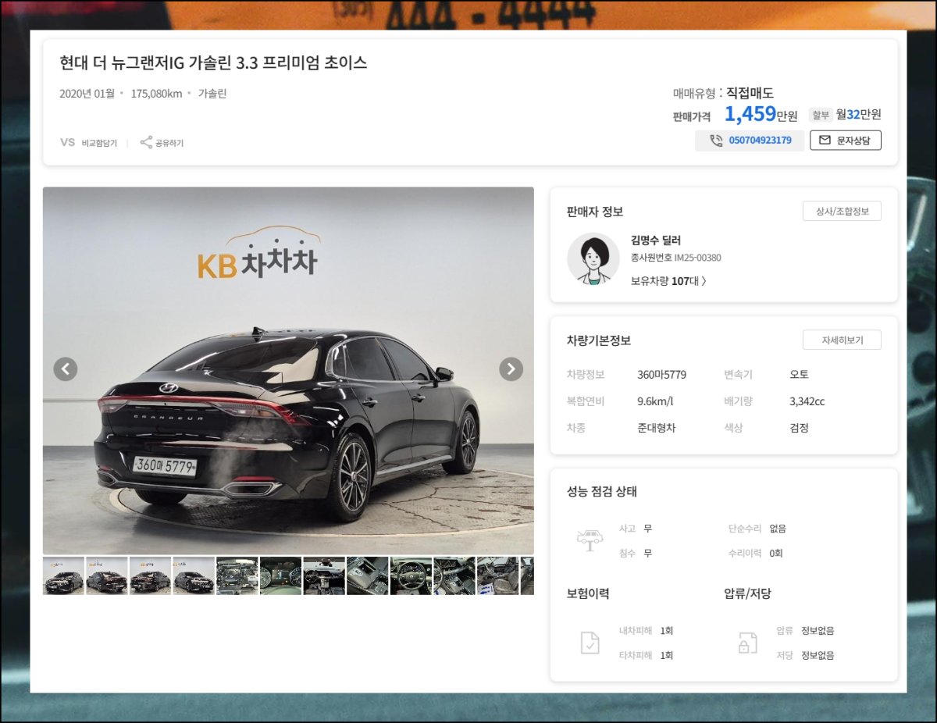Click the 할부 installment badge

[x=821, y=115]
